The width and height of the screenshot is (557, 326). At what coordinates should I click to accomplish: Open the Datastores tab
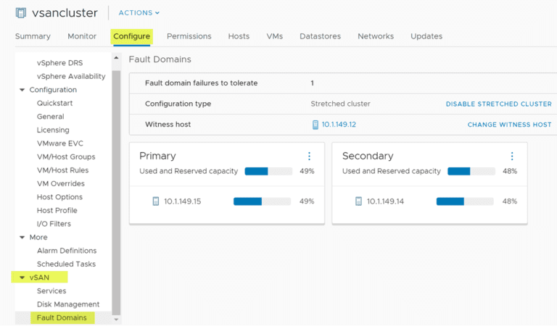coord(320,36)
